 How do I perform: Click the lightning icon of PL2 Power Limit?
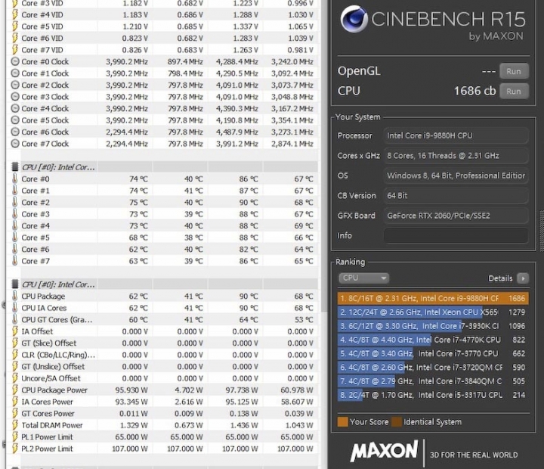[15, 449]
